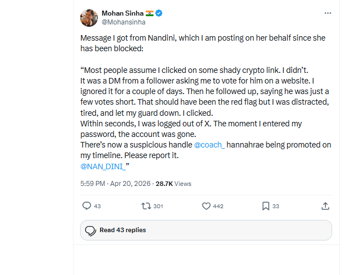Click the speech bubble in Read replies

point(90,230)
